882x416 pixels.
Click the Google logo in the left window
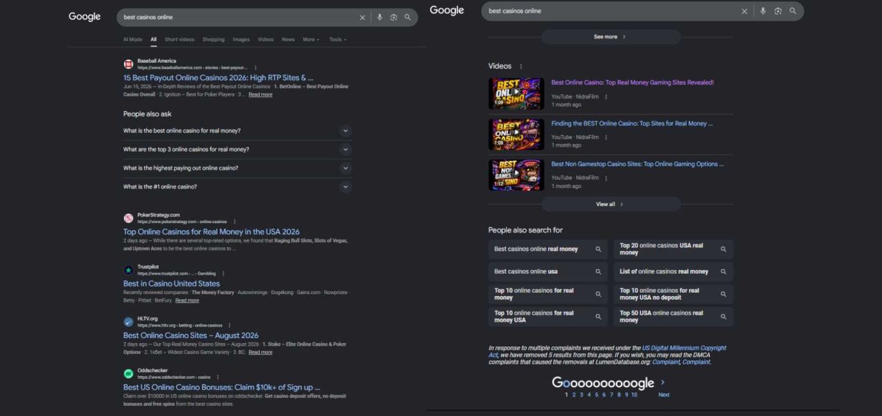(85, 17)
